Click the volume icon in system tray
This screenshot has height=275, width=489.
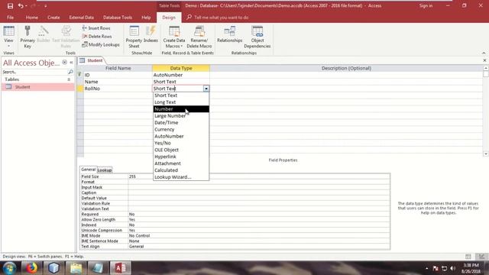click(x=452, y=268)
